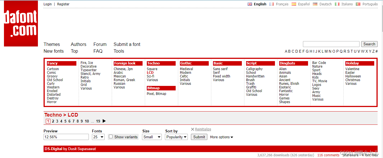Viewport: 383px width, 158px height.
Task: Select the Italian flag icon
Action: [x=337, y=4]
